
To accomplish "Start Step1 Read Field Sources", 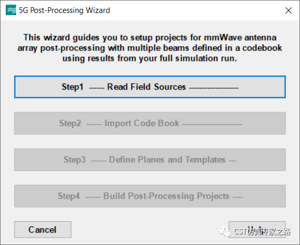I will pyautogui.click(x=150, y=87).
